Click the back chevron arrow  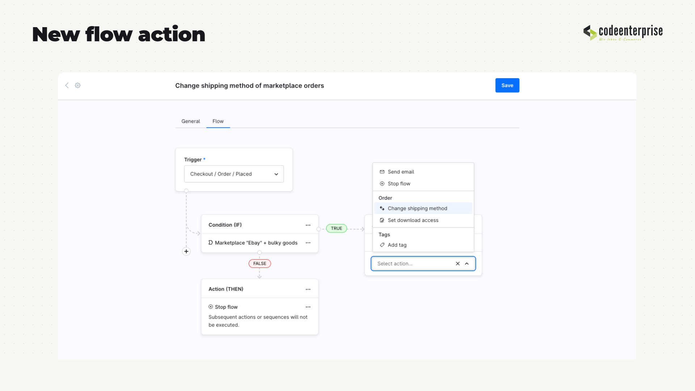click(x=67, y=85)
